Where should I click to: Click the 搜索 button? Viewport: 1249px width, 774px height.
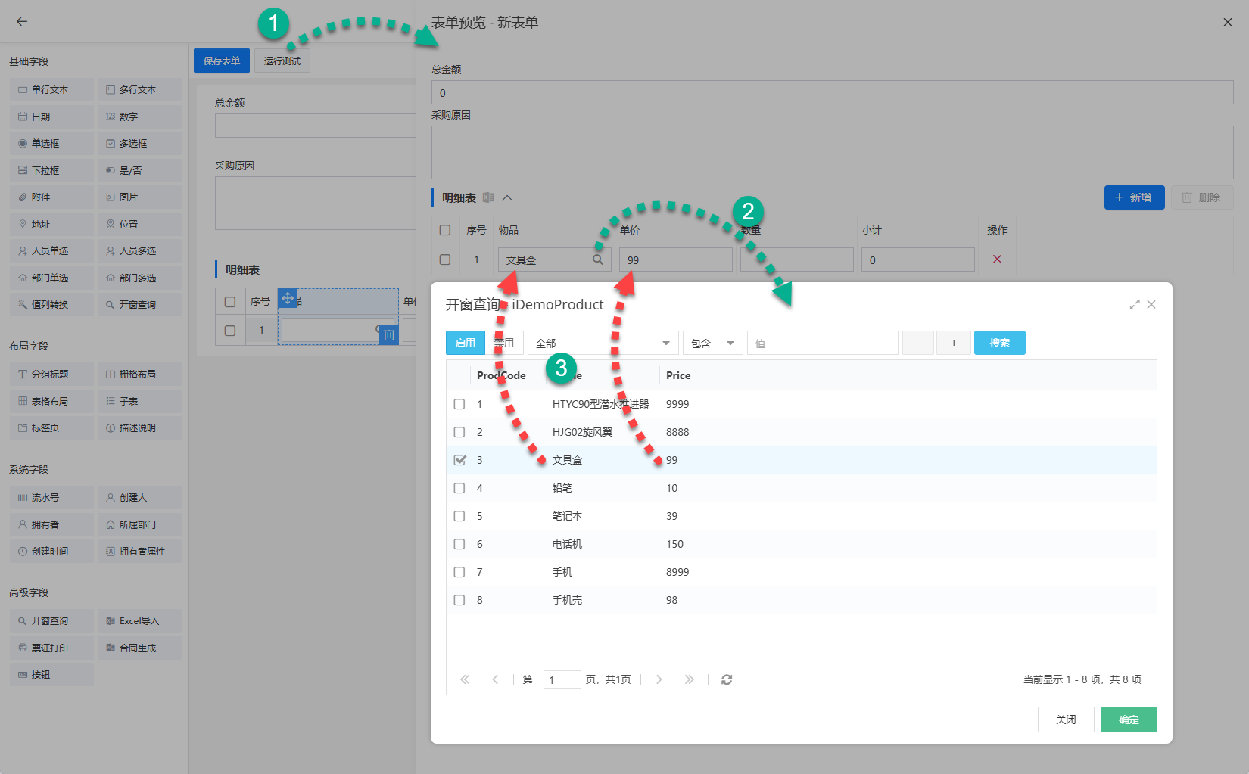pyautogui.click(x=999, y=343)
